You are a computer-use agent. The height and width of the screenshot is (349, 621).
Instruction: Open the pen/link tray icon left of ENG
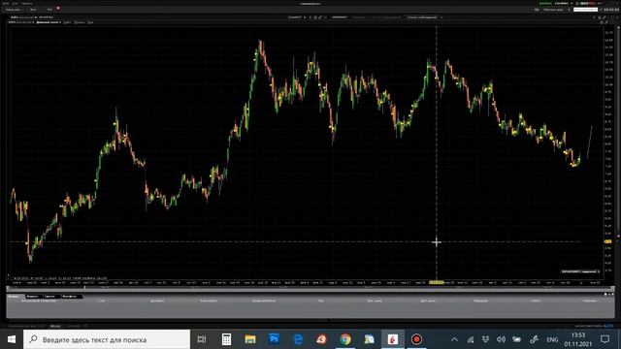pyautogui.click(x=534, y=339)
